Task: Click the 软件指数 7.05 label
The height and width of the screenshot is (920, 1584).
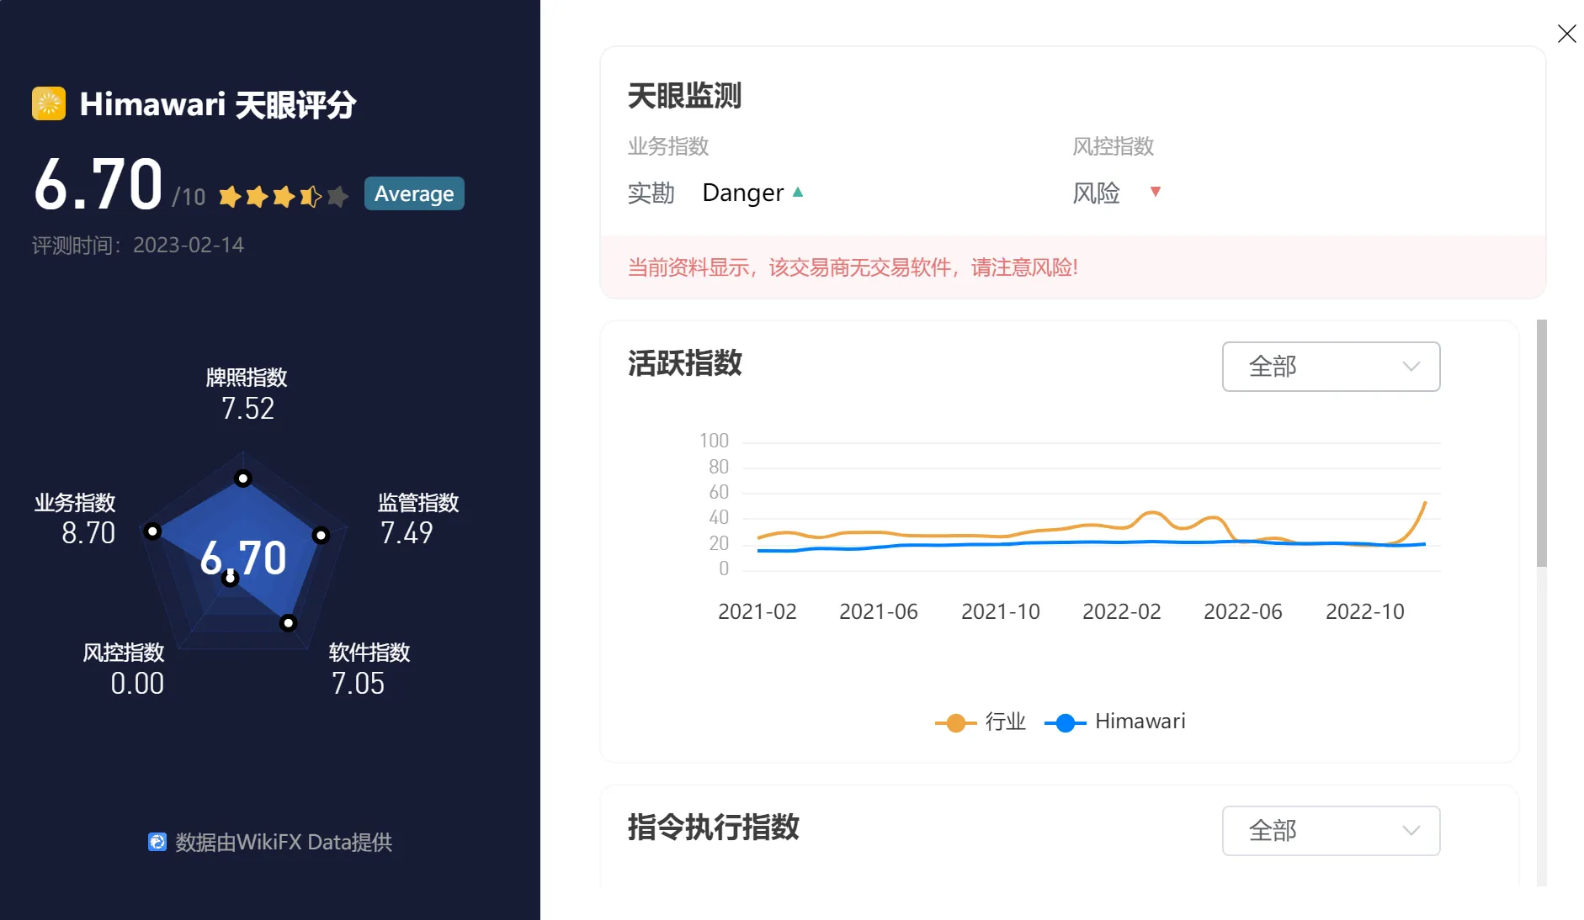Action: click(369, 669)
